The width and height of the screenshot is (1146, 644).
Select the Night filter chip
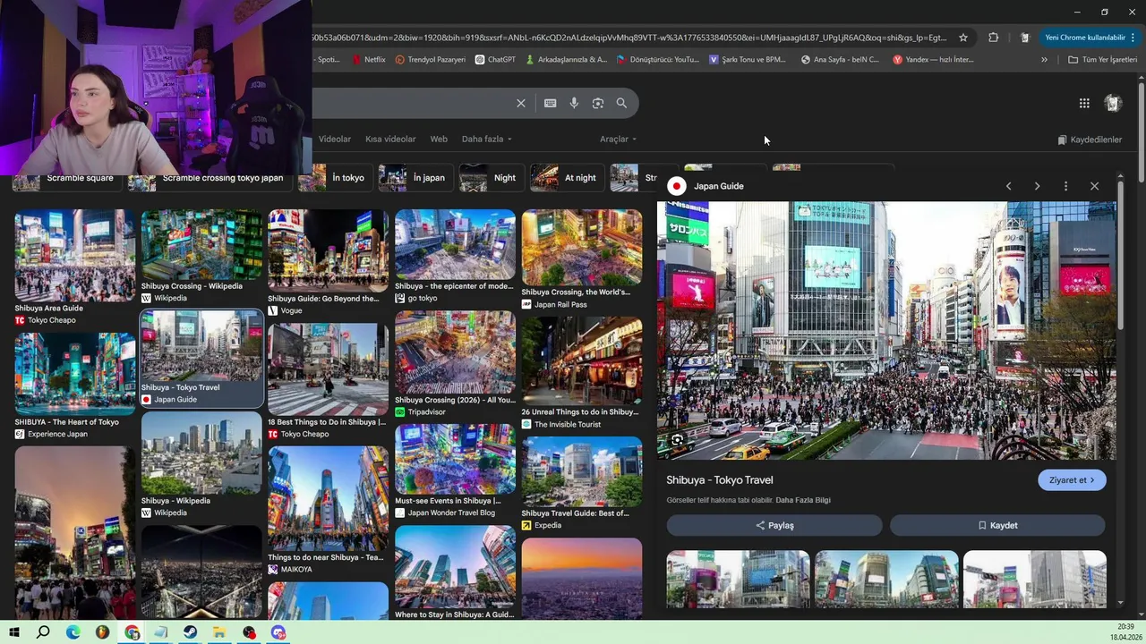490,178
